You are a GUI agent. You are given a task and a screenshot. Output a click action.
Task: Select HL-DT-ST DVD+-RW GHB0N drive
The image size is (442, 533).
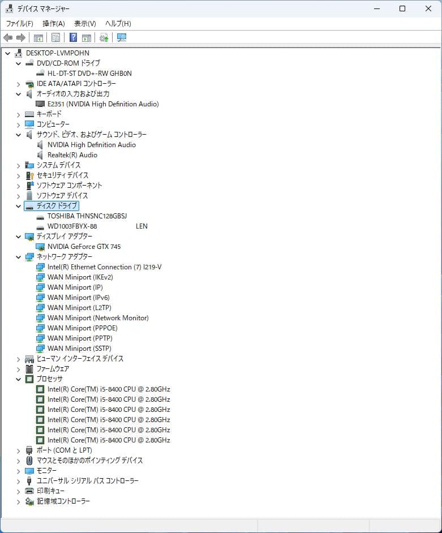pos(89,74)
